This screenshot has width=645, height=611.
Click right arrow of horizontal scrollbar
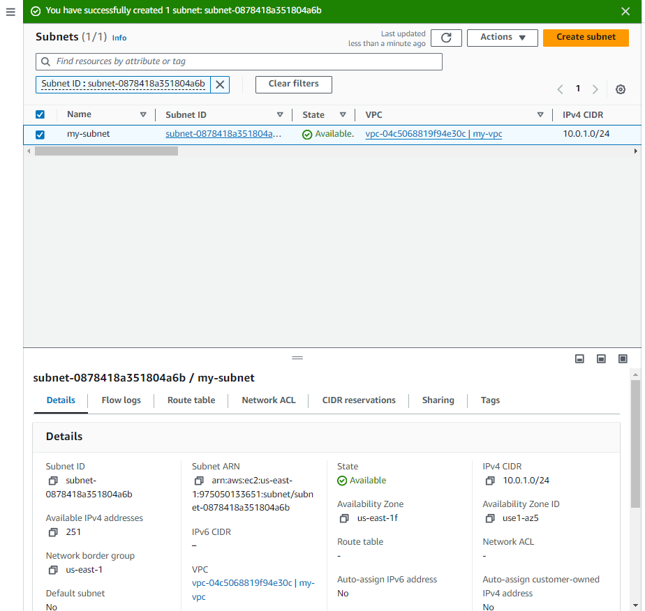[x=635, y=151]
